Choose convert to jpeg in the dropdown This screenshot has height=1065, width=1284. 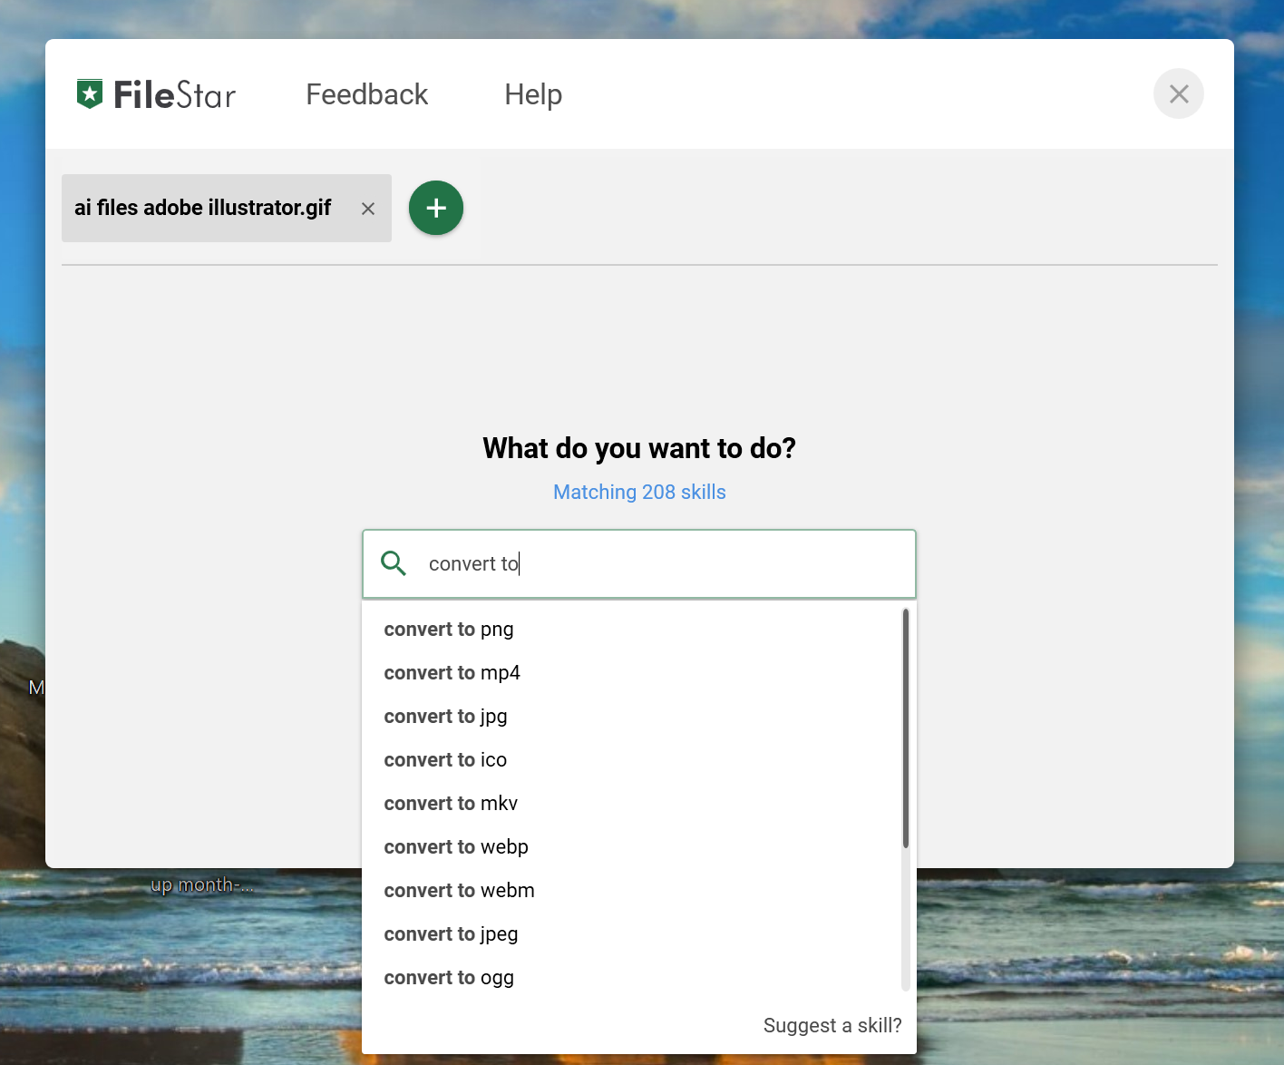click(632, 934)
